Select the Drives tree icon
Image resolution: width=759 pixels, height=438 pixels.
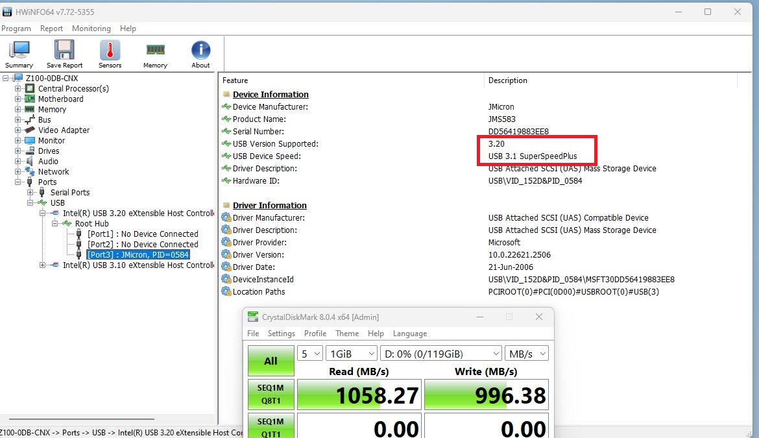pyautogui.click(x=30, y=151)
